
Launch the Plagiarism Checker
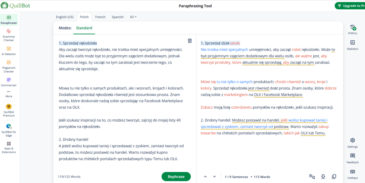click(9, 66)
